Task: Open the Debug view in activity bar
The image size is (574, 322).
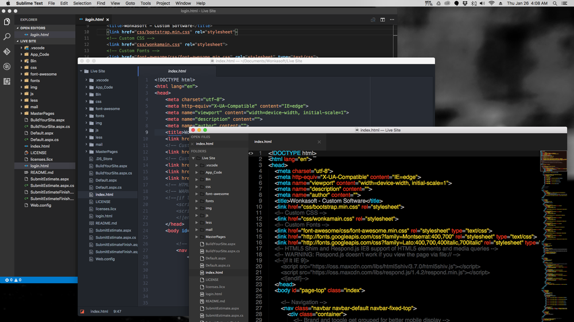Action: point(7,66)
